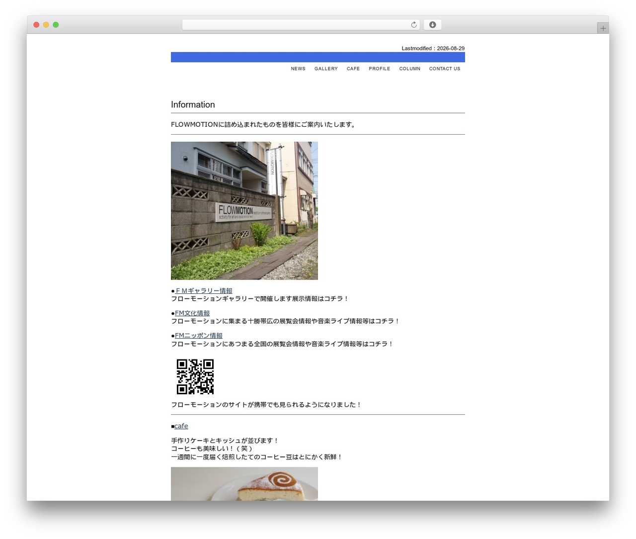Click the text 手作りケーキとキッシュが並びます！
This screenshot has height=539, width=636.
tap(225, 441)
